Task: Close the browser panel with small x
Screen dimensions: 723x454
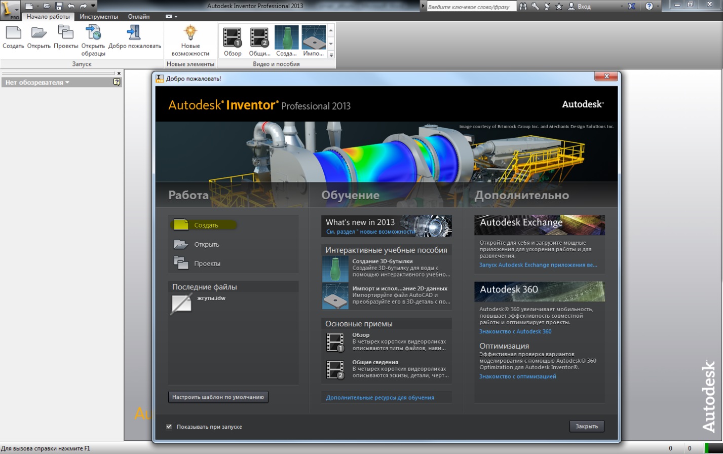Action: click(119, 73)
